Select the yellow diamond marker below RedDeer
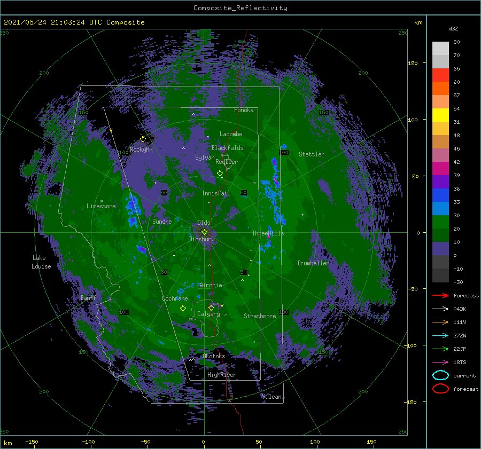 click(220, 174)
